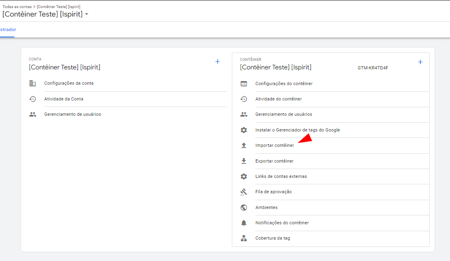Add a new account with the plus button
The height and width of the screenshot is (261, 450).
(217, 62)
